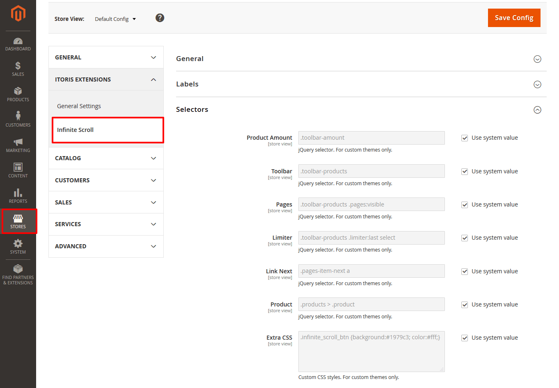Click the Pages selector input field
The height and width of the screenshot is (388, 559).
coord(371,204)
